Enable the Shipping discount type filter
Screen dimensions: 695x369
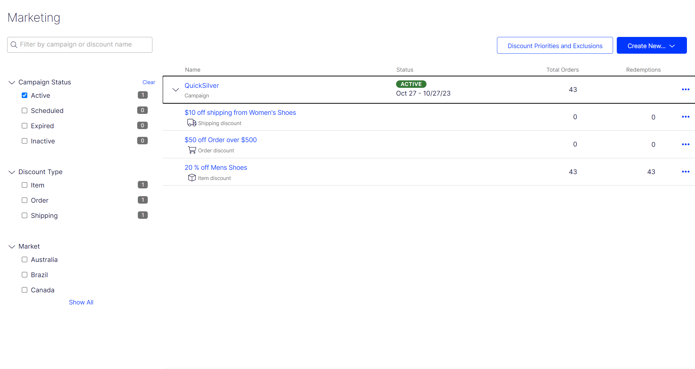tap(25, 215)
